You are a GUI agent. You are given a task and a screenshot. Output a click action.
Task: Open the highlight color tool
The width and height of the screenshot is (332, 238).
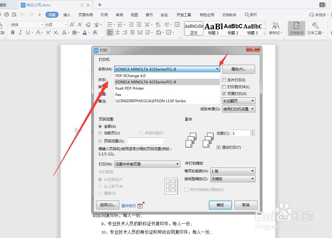tap(75, 32)
